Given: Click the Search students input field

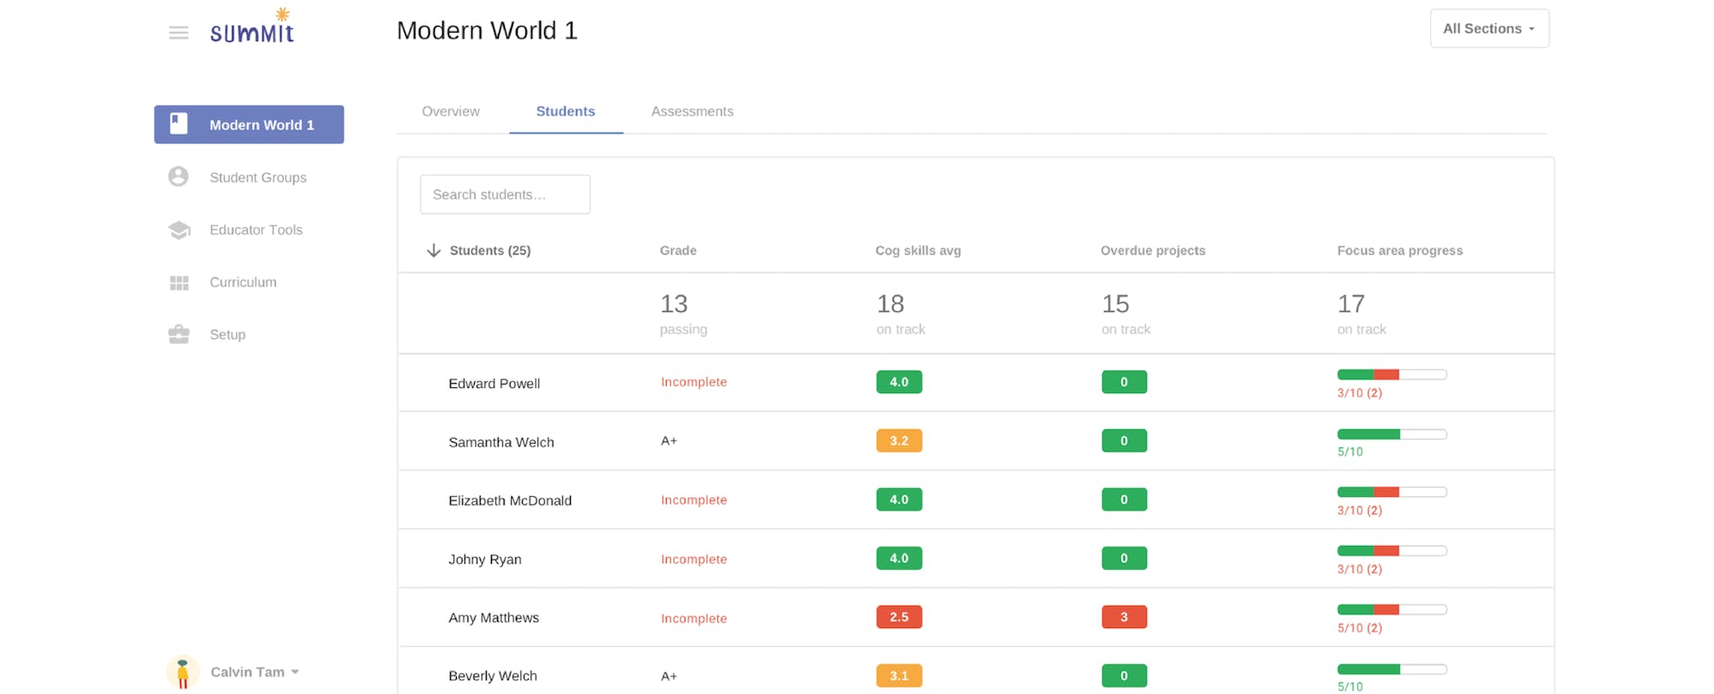Looking at the screenshot, I should coord(505,194).
